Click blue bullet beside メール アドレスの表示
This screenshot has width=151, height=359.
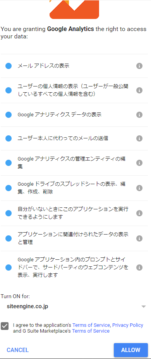(9, 66)
